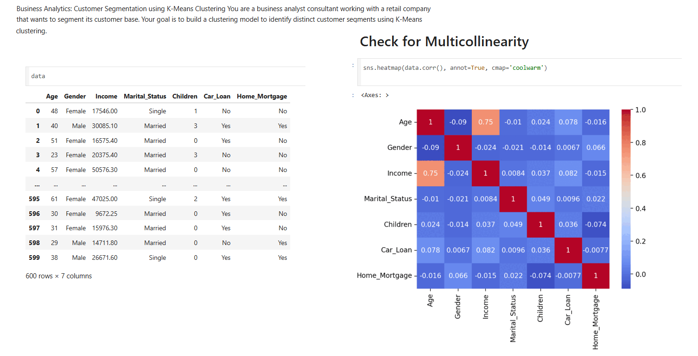Click the heatmap color scale bar

(626, 199)
